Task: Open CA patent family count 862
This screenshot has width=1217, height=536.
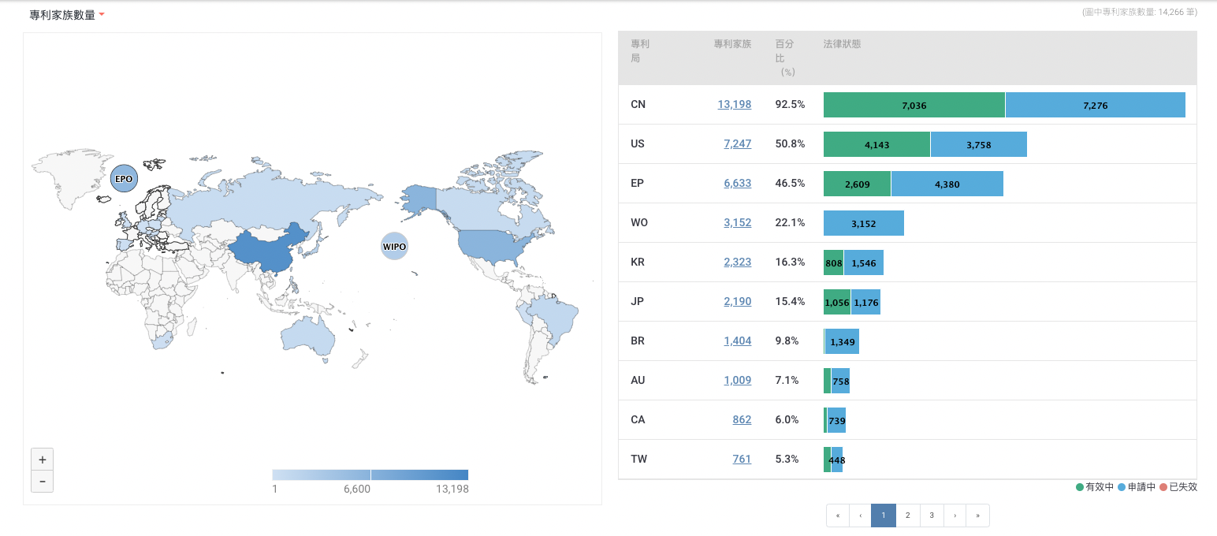Action: (742, 419)
